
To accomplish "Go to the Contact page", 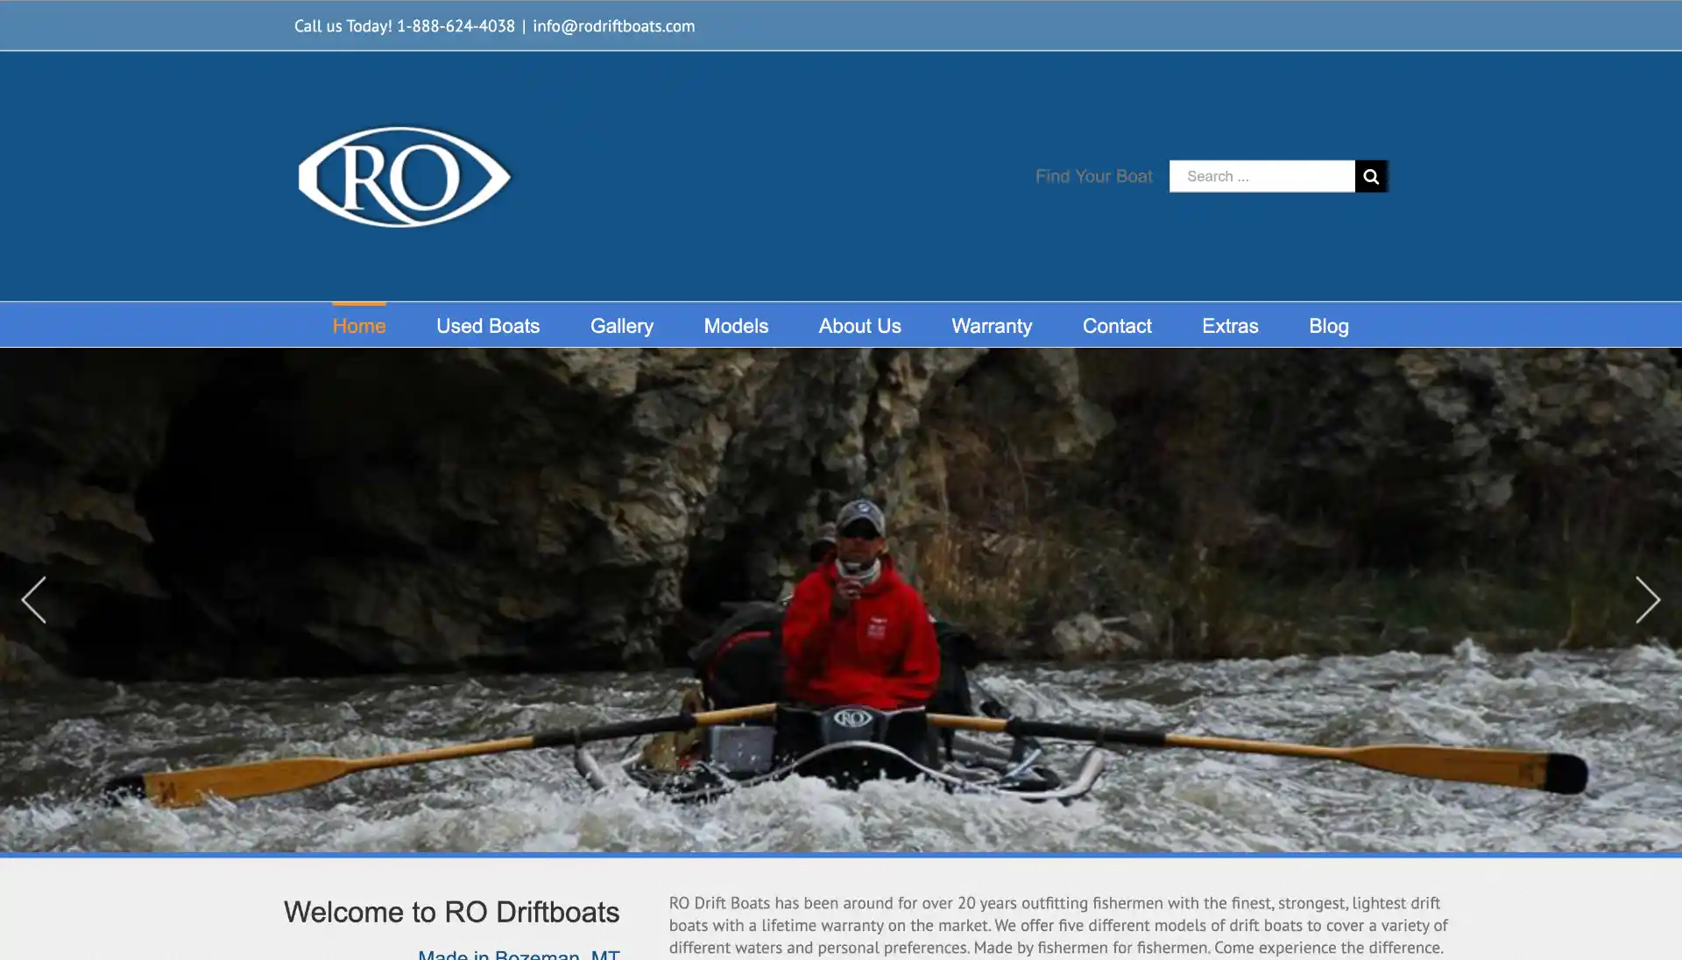I will (1117, 326).
